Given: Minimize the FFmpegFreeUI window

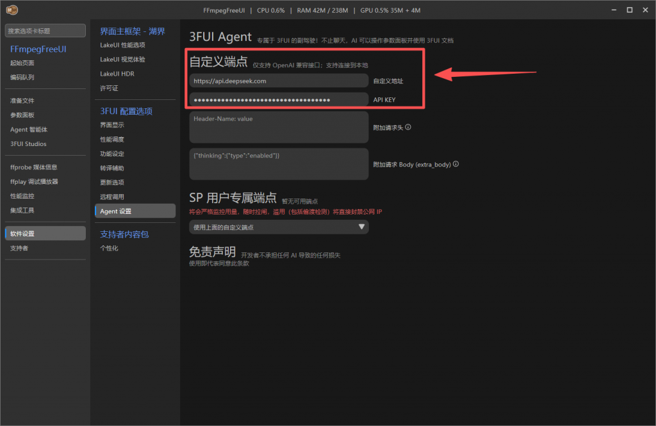Looking at the screenshot, I should click(614, 10).
